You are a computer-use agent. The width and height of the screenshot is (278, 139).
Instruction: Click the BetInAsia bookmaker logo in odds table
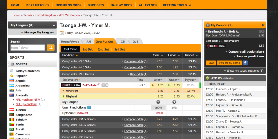[x=71, y=85]
